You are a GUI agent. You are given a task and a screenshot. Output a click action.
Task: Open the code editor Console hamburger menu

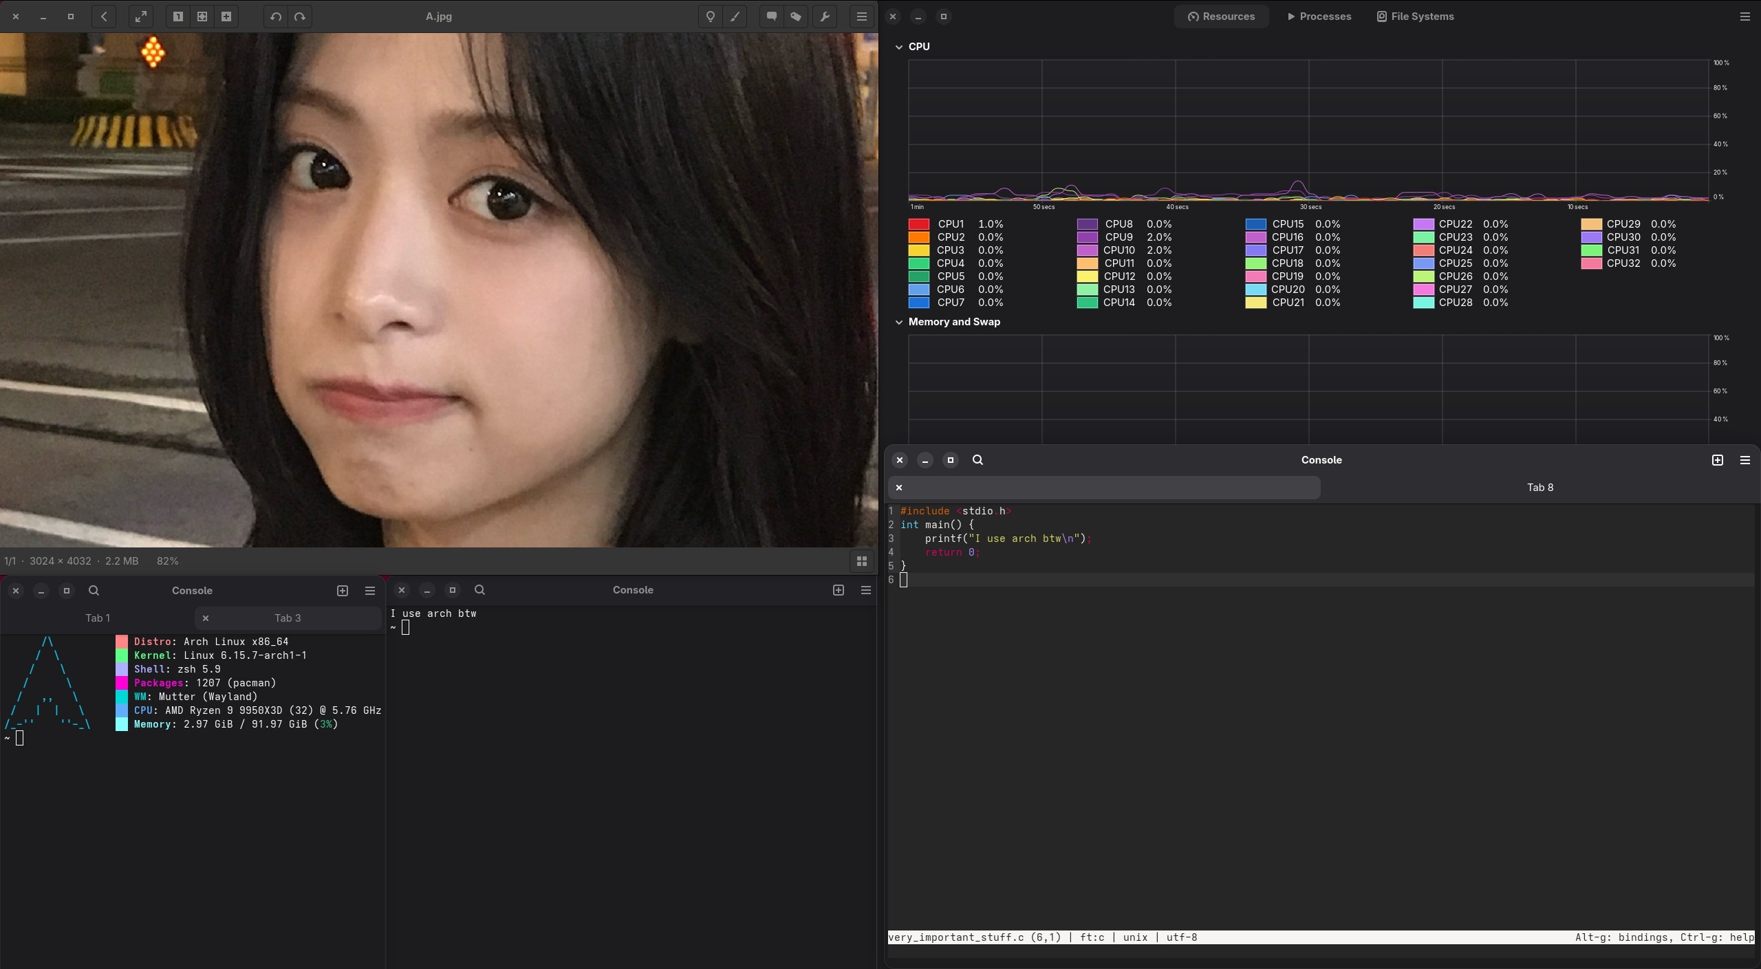tap(1745, 460)
